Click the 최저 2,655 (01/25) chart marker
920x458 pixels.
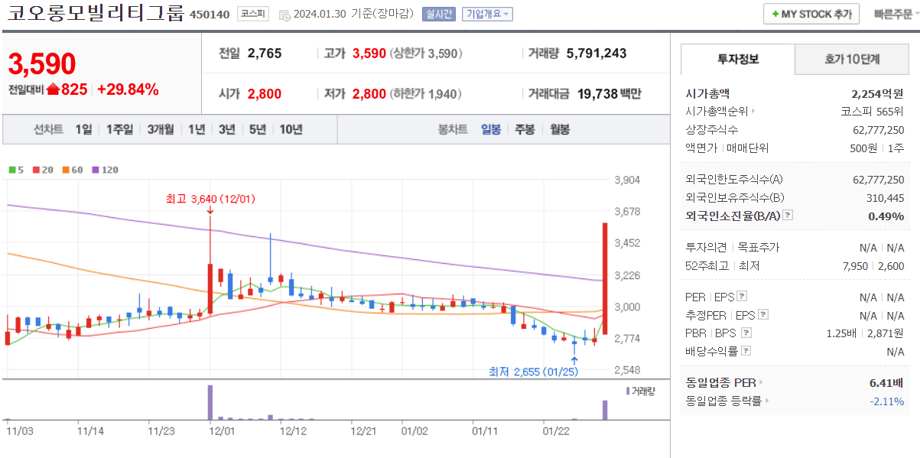(534, 372)
